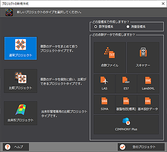Select 測量座標系 radio button
This screenshot has width=167, height=152.
[128, 27]
